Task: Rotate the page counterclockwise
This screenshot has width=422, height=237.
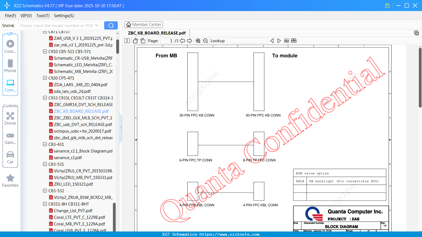Action: [x=135, y=41]
